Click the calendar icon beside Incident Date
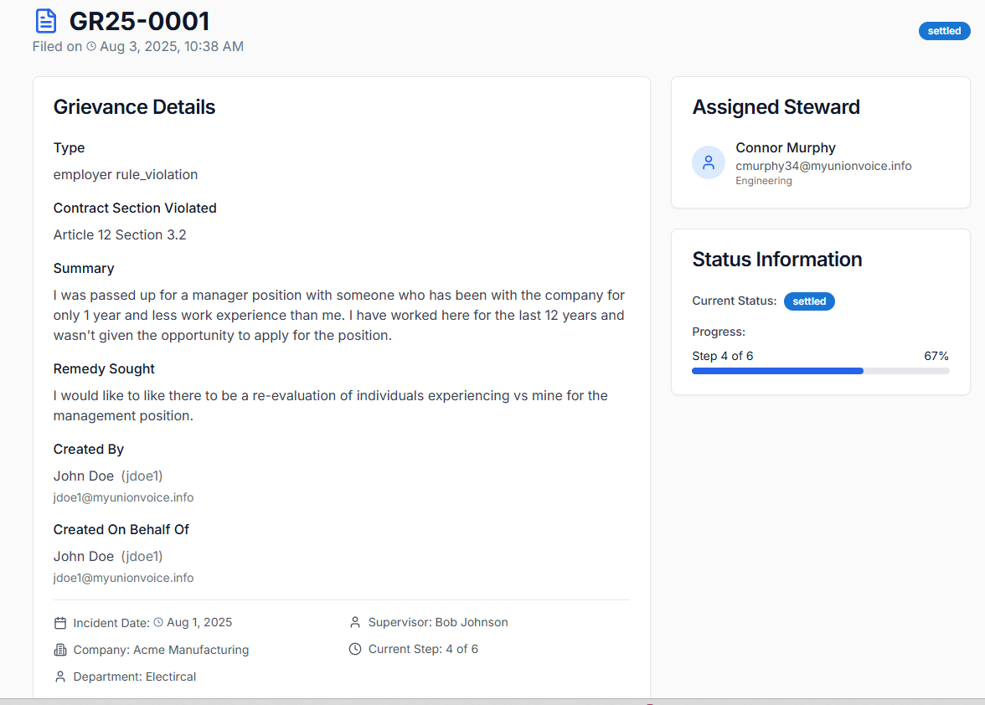The height and width of the screenshot is (705, 985). coord(59,622)
